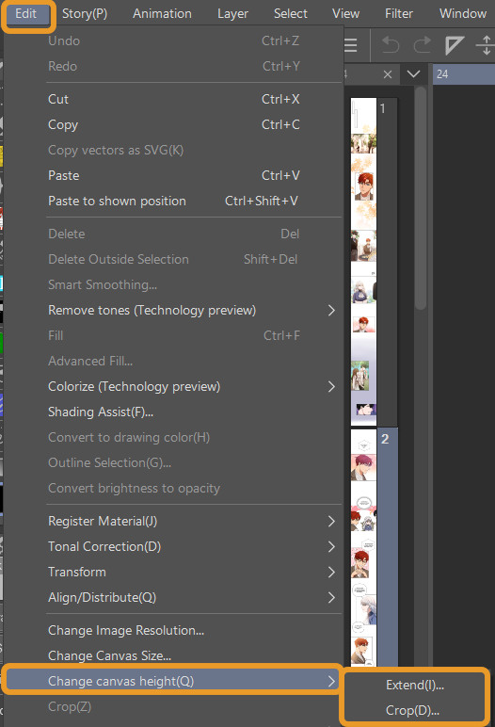Close the tab with the X icon
Viewport: 495px width, 727px height.
(x=388, y=74)
